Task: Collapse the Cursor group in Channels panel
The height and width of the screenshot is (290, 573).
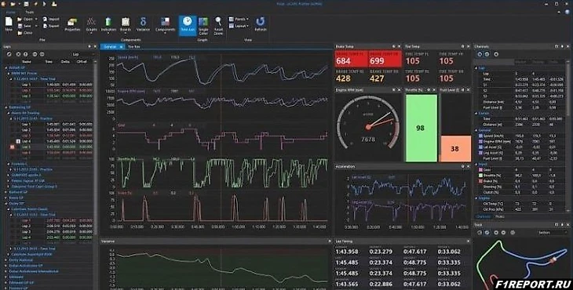Action: 476,114
